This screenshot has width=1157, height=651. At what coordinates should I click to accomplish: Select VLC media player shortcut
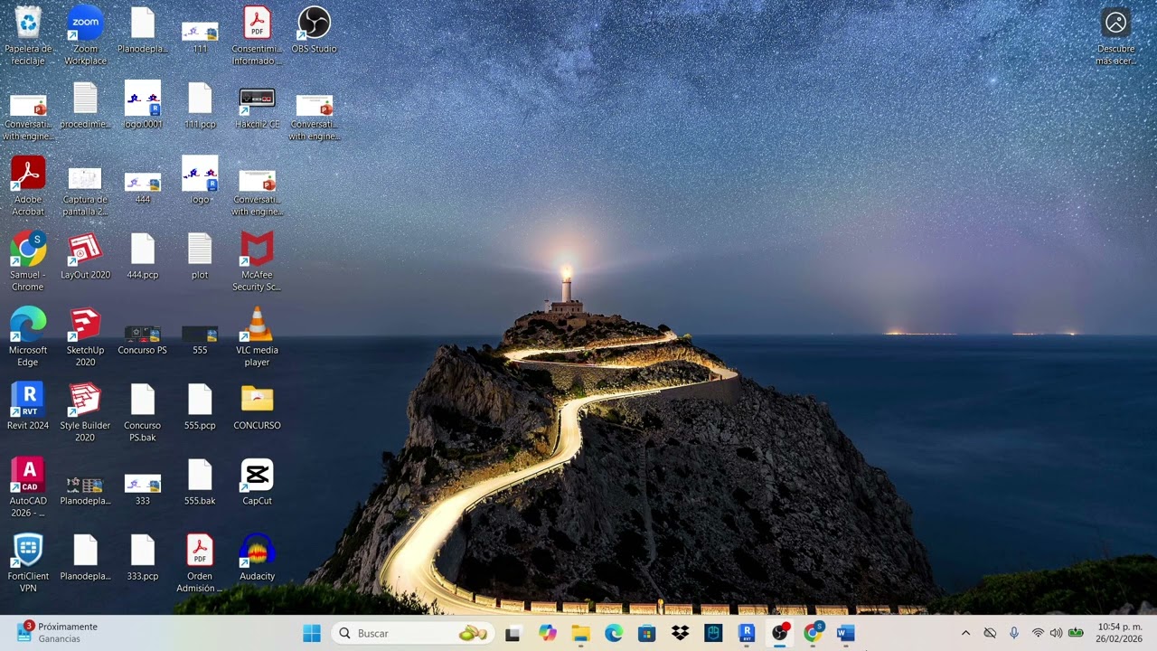coord(257,336)
